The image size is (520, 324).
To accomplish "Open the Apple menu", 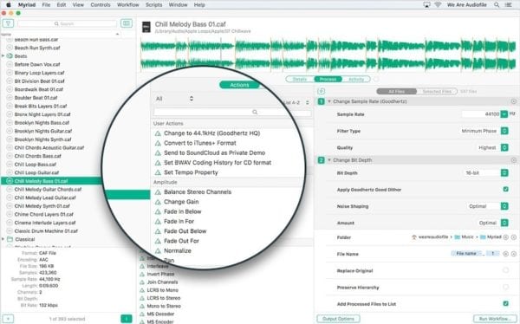I will [9, 4].
